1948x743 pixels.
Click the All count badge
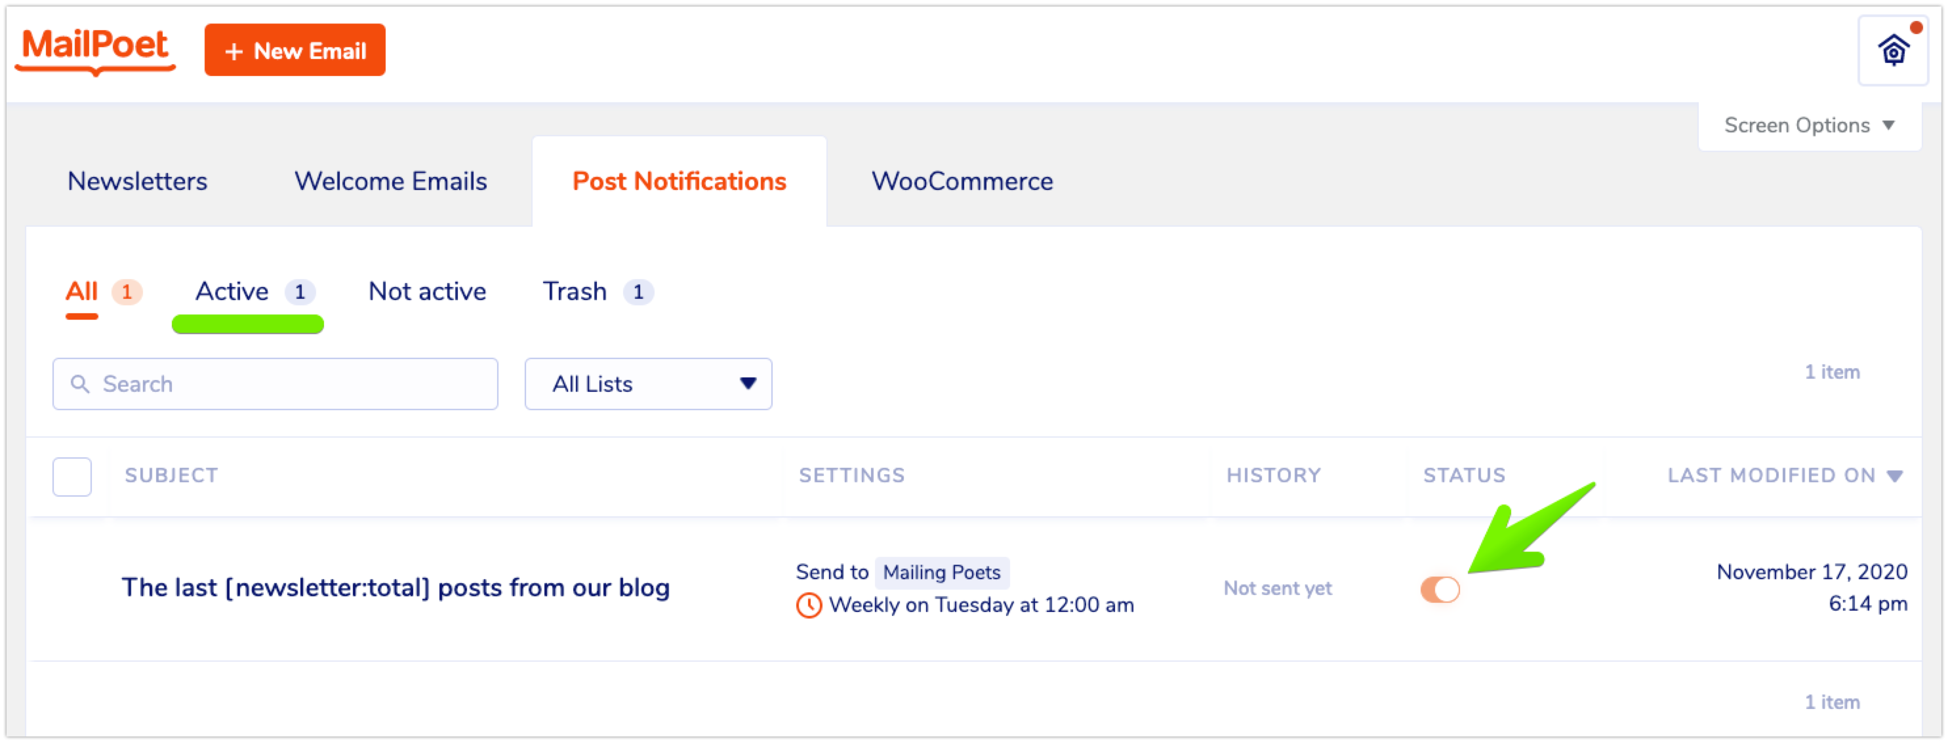pyautogui.click(x=127, y=292)
